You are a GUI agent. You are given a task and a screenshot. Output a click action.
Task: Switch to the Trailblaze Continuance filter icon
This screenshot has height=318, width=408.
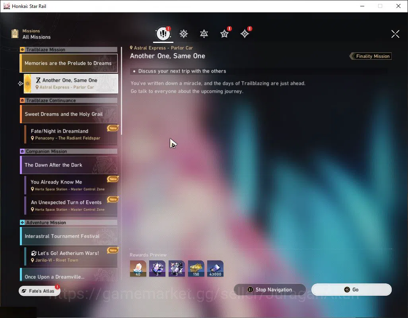pos(204,33)
